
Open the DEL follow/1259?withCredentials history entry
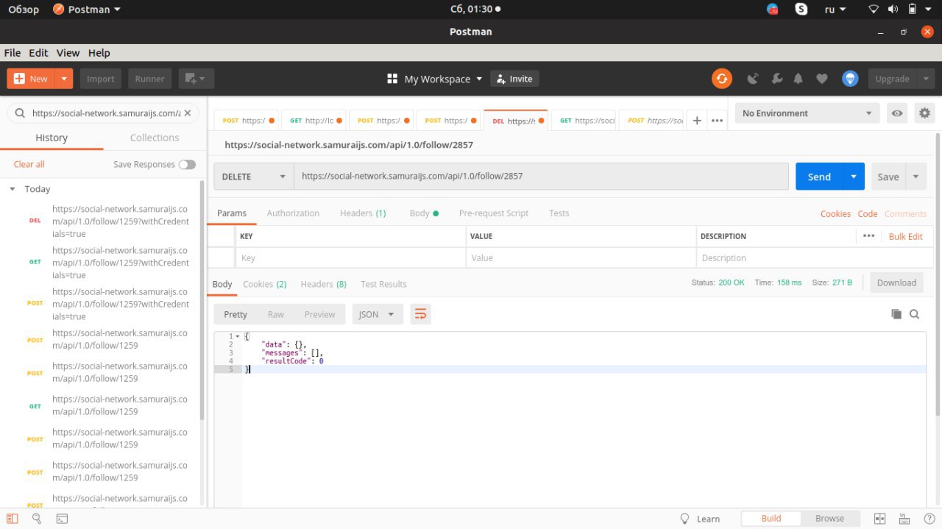pyautogui.click(x=103, y=221)
